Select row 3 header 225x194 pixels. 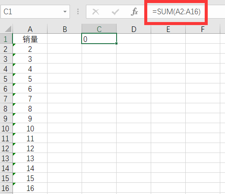(x=6, y=58)
